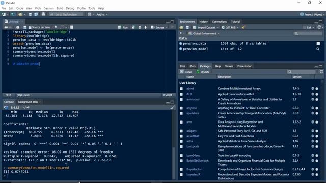Enable the apaTables package checkbox

(181, 113)
